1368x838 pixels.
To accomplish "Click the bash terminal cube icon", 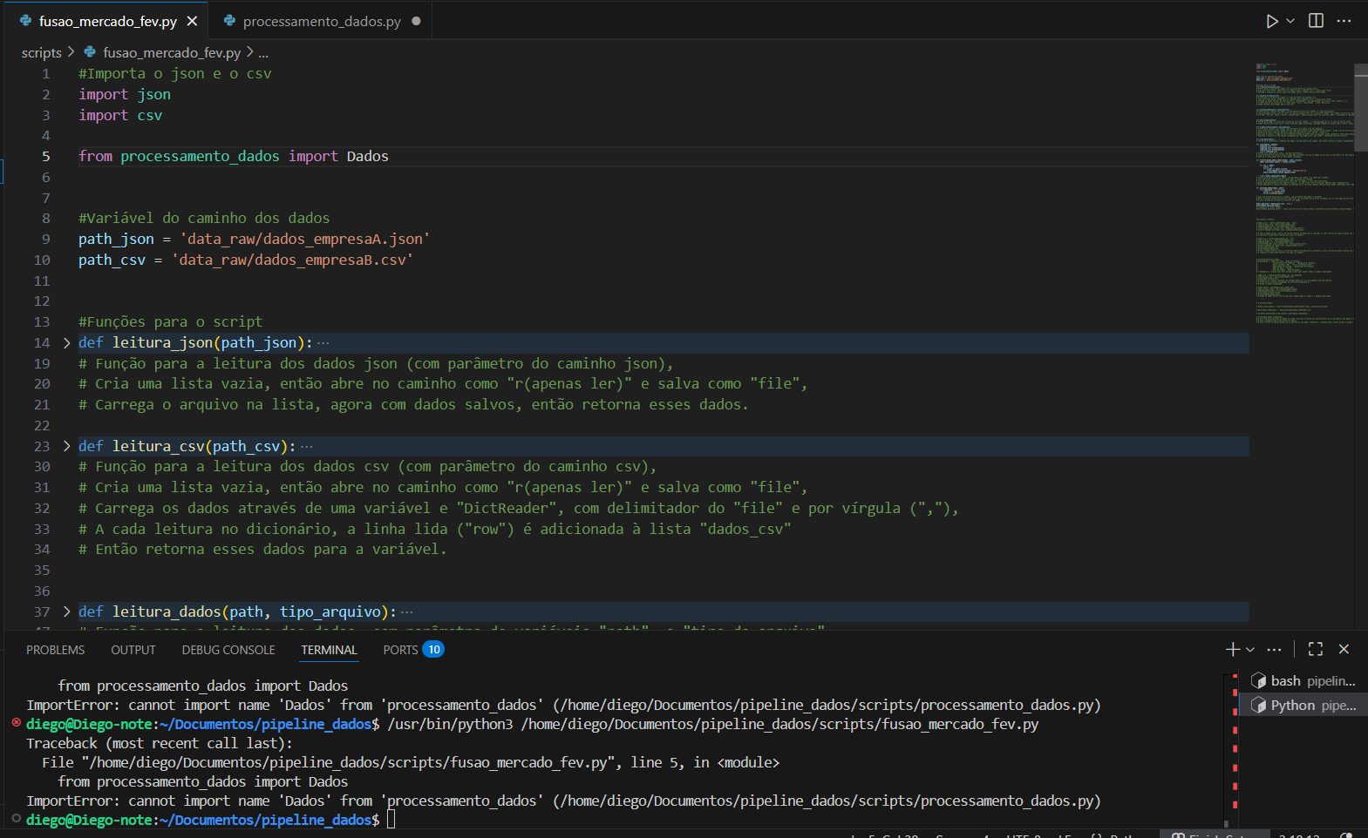I will 1258,680.
